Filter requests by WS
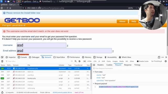 [127, 61]
